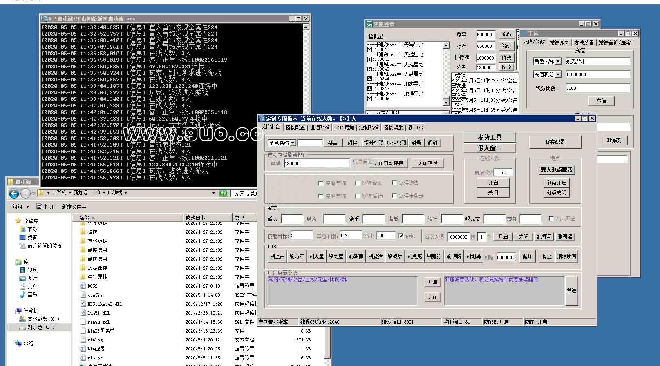Open 音乐 library in the sidebar
This screenshot has height=366, width=660.
tap(28, 295)
